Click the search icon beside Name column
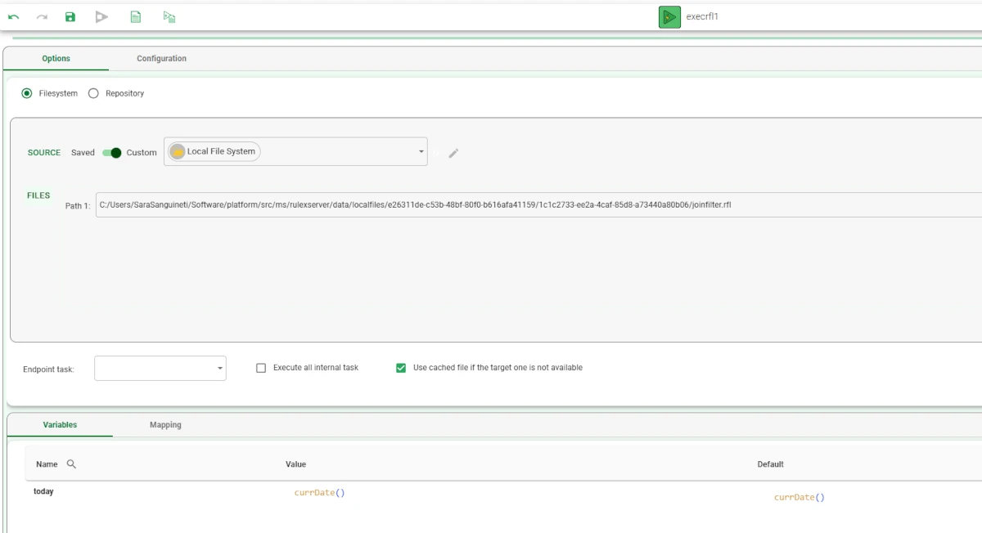Image resolution: width=982 pixels, height=533 pixels. (71, 464)
